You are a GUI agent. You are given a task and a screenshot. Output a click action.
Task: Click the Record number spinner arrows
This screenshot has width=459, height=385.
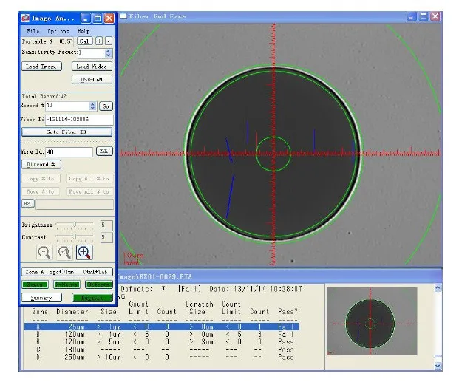(x=92, y=106)
